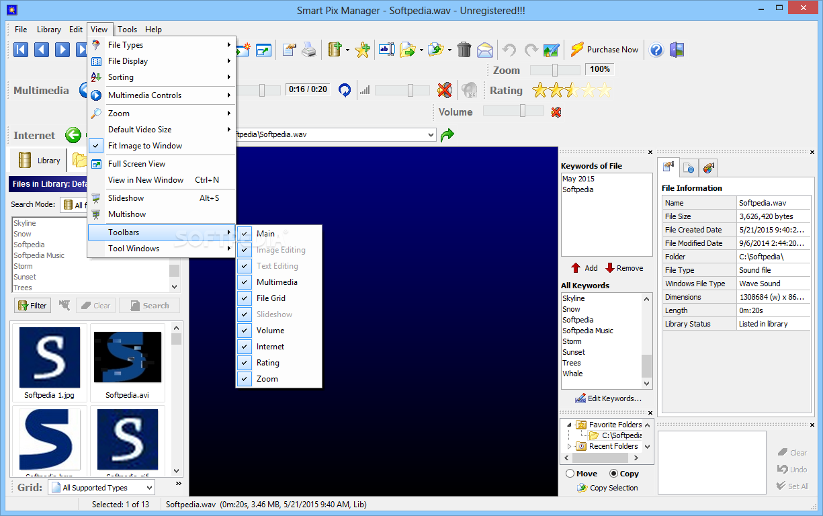The height and width of the screenshot is (516, 823).
Task: Click the Remove keyword button
Action: (624, 268)
